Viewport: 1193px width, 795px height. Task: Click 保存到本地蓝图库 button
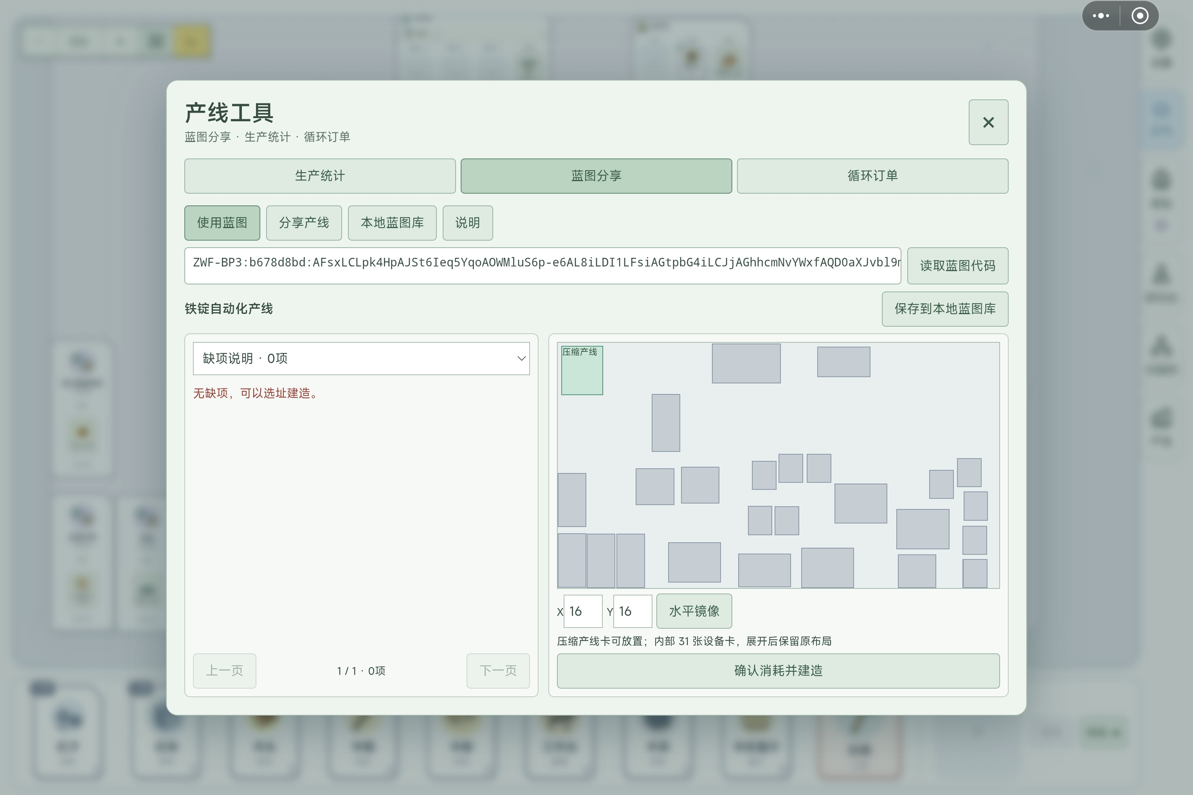click(945, 309)
